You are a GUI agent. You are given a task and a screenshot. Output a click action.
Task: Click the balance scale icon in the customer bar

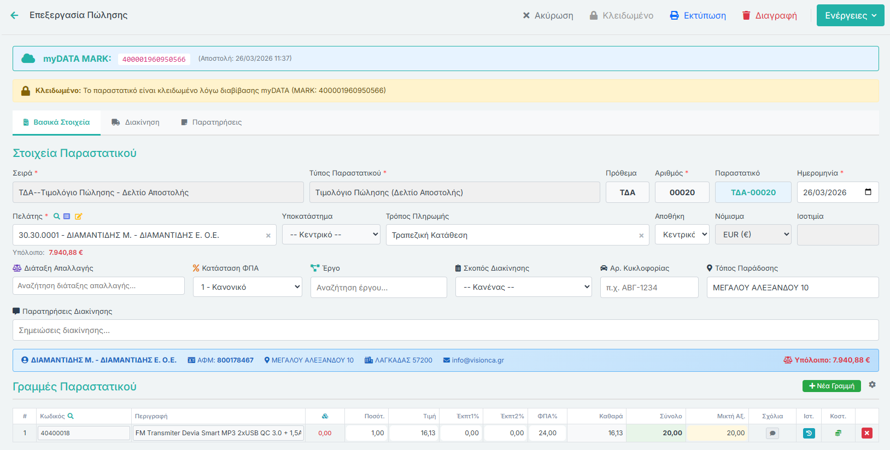pyautogui.click(x=788, y=360)
